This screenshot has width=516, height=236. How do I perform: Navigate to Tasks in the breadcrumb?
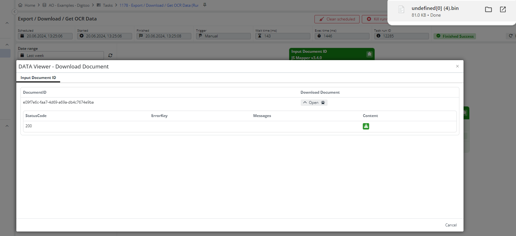click(107, 5)
